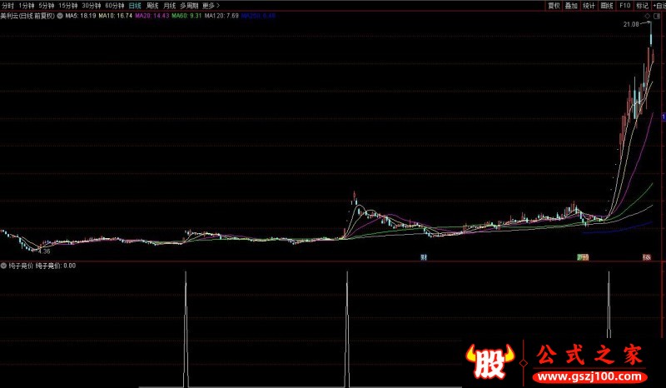
Task: Click the 4.36 low price label
Action: tap(44, 251)
